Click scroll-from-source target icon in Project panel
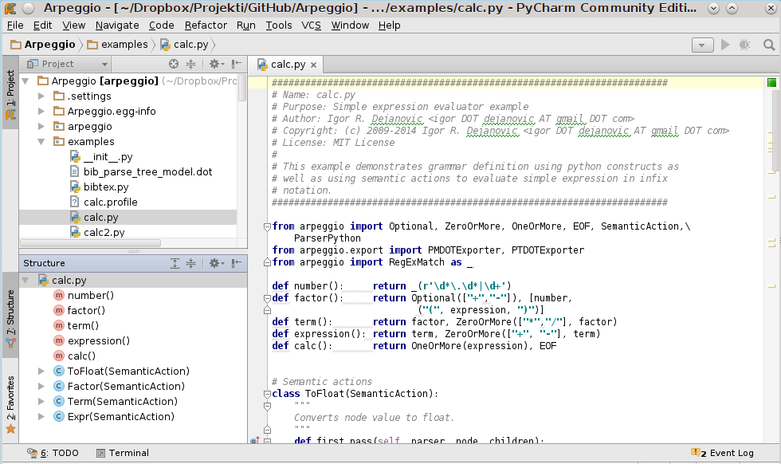Screen dimensions: 781x464 (x=174, y=64)
